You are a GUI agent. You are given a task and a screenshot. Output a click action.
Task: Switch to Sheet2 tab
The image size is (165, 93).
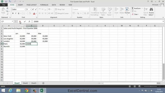tap(26, 83)
